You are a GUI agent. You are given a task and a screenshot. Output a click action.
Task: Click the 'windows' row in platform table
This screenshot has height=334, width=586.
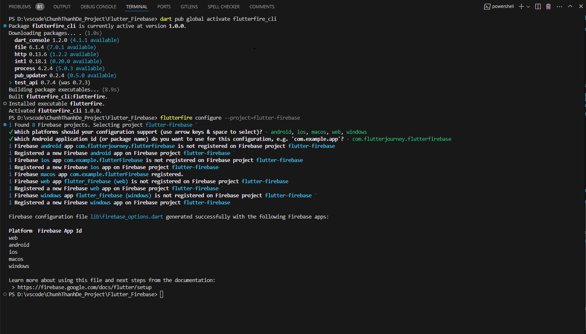pyautogui.click(x=19, y=266)
